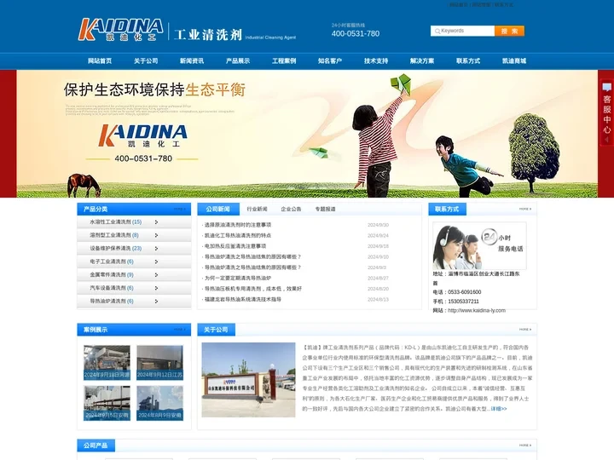Viewport: 614px width, 460px height.
Task: Expand the 水溶性工业清洗剂 category arrow
Action: 156,222
